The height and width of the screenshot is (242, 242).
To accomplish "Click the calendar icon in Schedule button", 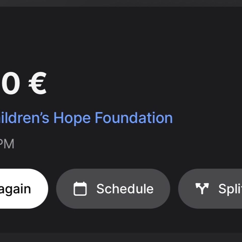I will (x=80, y=189).
